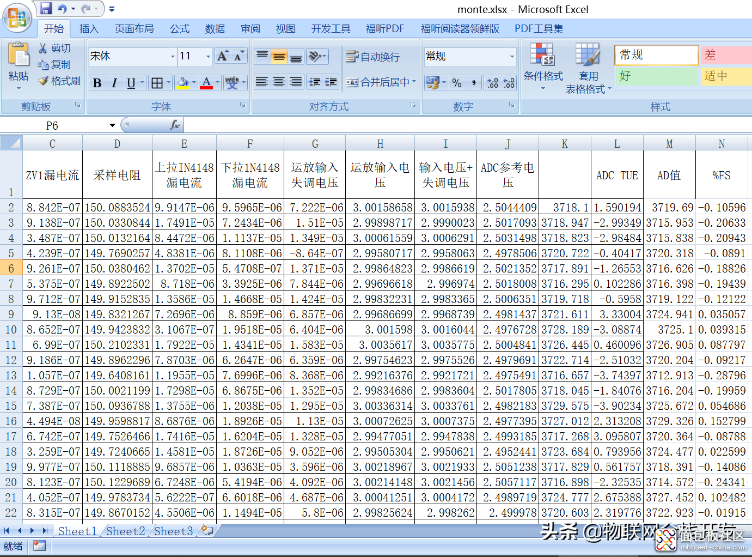Decrease font size with small A

[239, 56]
